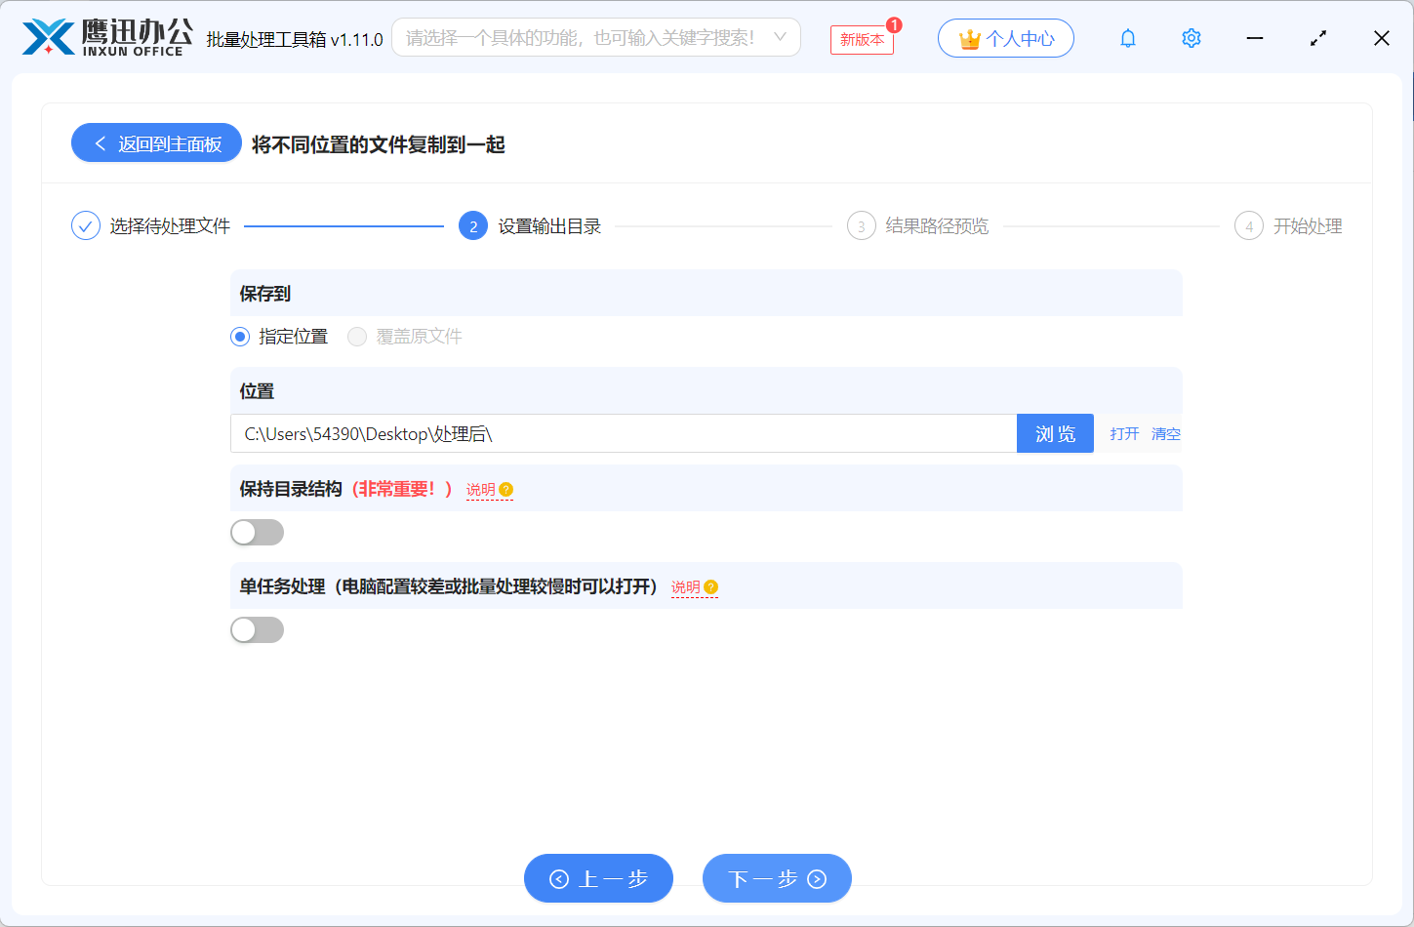This screenshot has width=1414, height=927.
Task: Open the notification bell
Action: (1128, 38)
